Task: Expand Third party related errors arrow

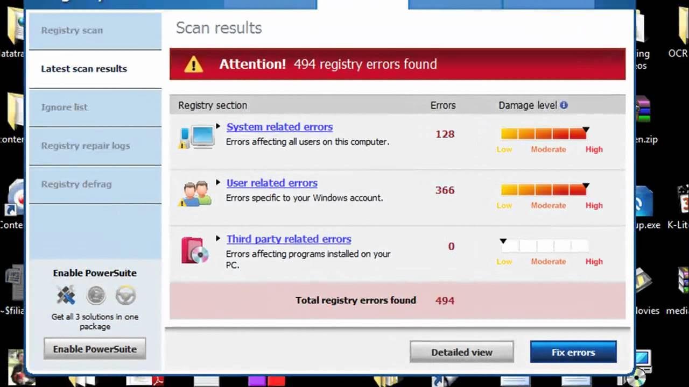Action: (218, 238)
